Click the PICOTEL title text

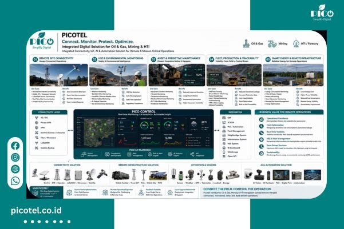74,35
